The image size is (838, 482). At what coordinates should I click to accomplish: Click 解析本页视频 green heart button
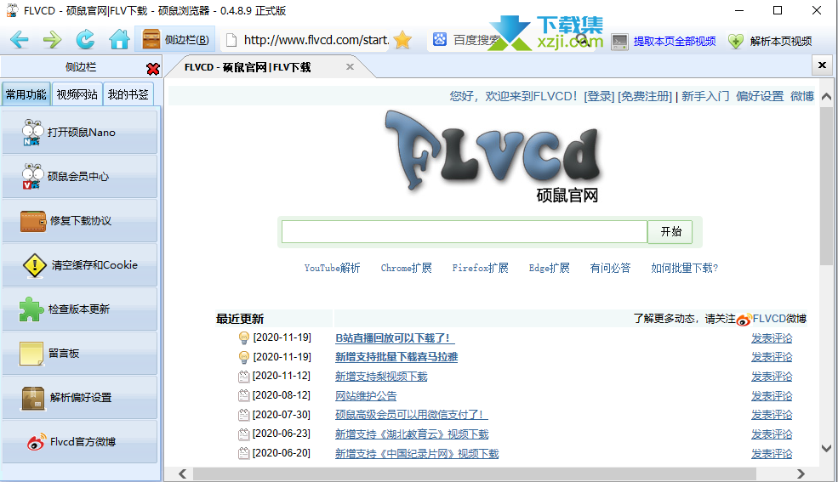point(770,41)
